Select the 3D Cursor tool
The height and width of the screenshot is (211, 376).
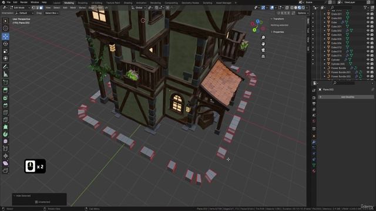[x=5, y=29]
